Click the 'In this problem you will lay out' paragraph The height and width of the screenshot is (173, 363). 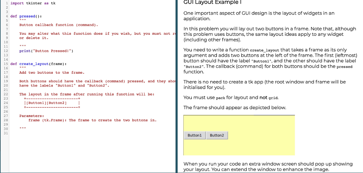click(270, 34)
